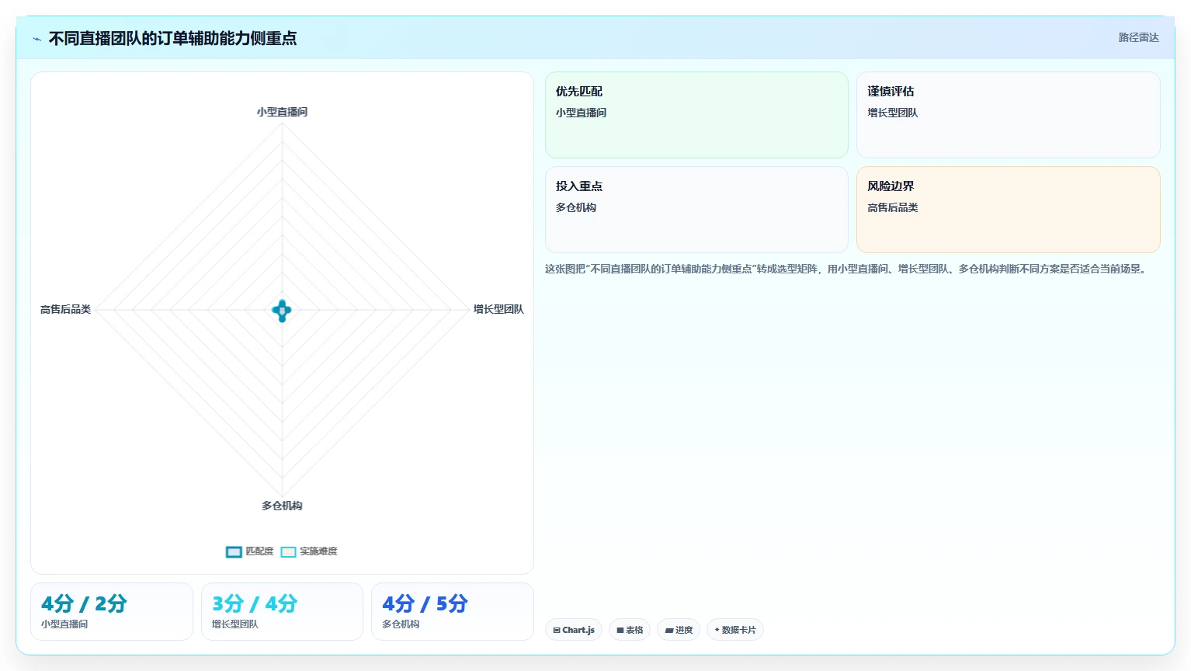Click the 4分 / 2分 小型直播间 stat card
The width and height of the screenshot is (1191, 671).
[x=112, y=612]
